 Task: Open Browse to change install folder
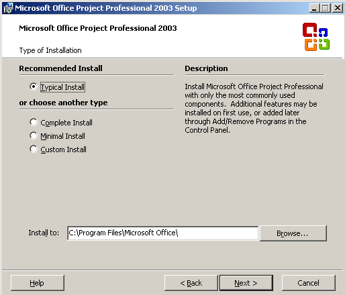[293, 233]
